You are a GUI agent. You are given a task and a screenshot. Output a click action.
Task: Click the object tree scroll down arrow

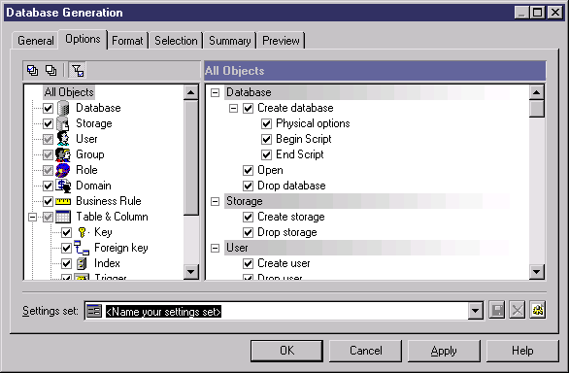point(191,272)
